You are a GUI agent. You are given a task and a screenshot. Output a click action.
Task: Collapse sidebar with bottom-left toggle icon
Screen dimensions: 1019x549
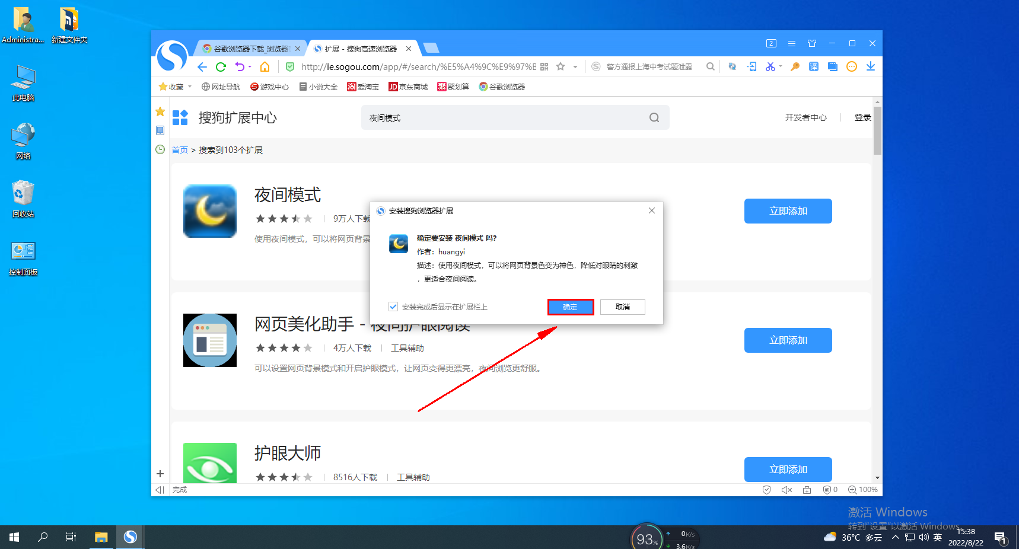[160, 490]
